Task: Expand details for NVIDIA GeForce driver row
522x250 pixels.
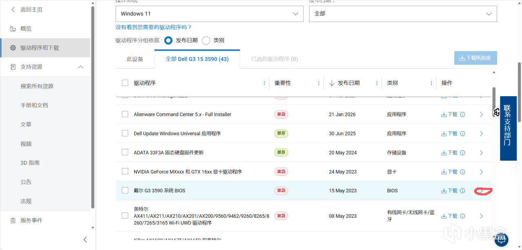Action: (481, 172)
